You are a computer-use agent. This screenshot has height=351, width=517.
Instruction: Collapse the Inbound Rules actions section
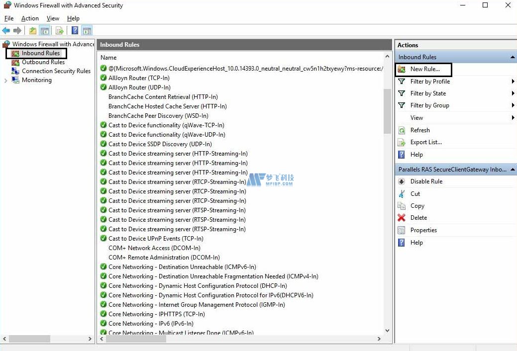point(513,57)
